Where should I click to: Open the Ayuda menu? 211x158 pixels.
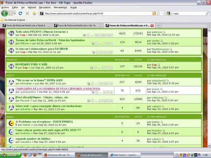(x=73, y=7)
